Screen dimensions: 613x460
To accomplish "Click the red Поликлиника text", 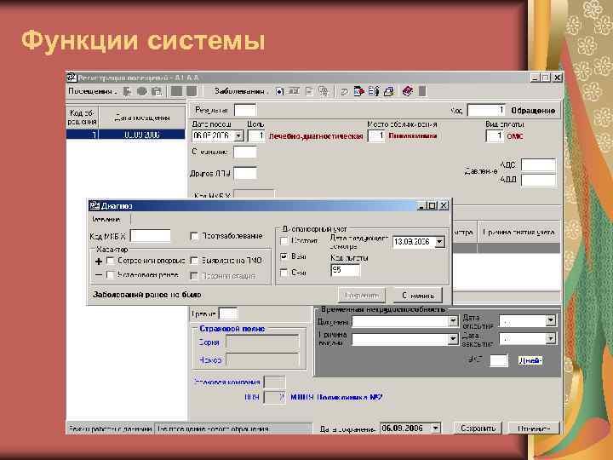I will click(412, 136).
